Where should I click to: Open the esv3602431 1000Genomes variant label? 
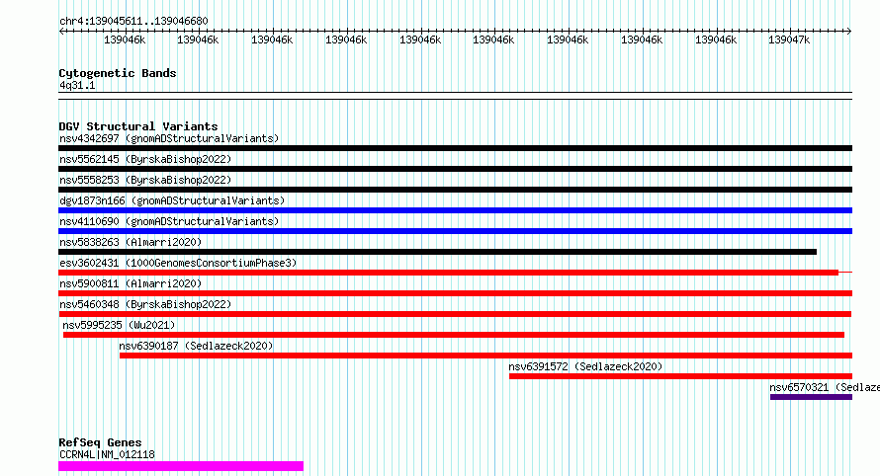pyautogui.click(x=178, y=263)
